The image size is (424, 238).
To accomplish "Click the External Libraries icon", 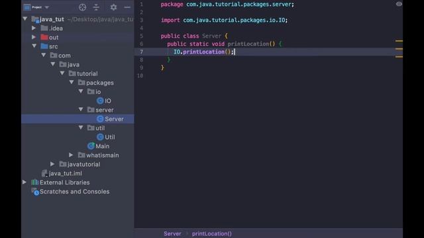I will point(35,182).
